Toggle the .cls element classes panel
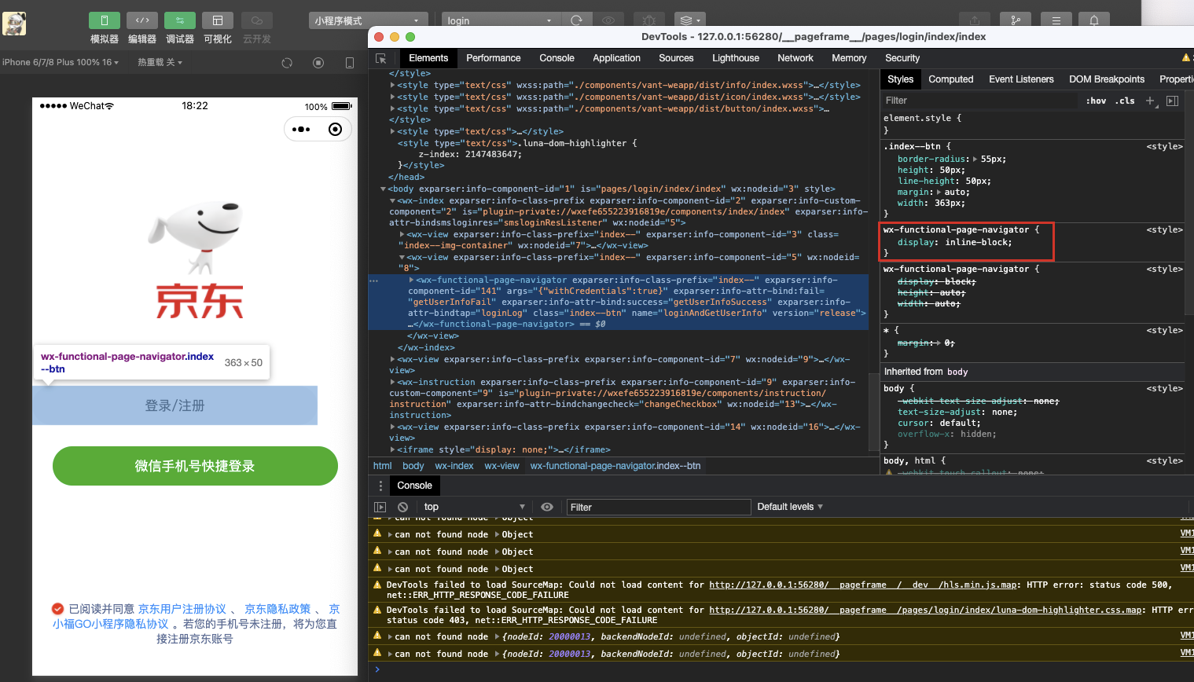Viewport: 1194px width, 682px height. [x=1125, y=101]
